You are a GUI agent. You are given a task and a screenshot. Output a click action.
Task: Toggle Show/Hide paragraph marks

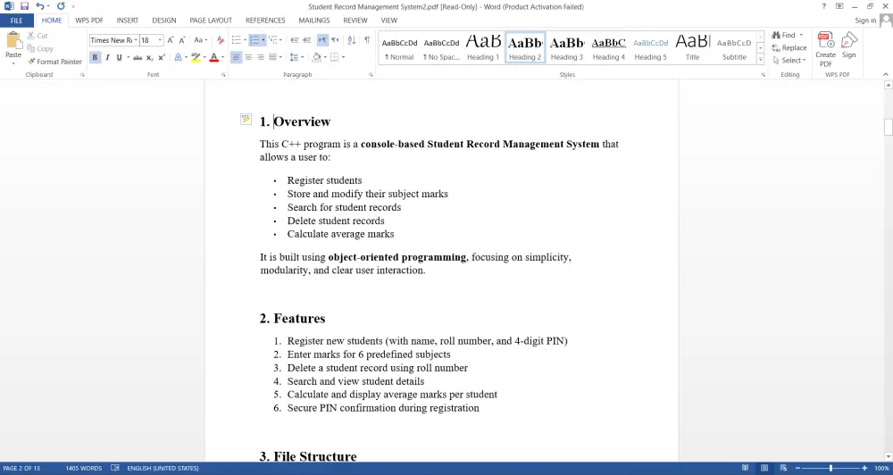367,40
